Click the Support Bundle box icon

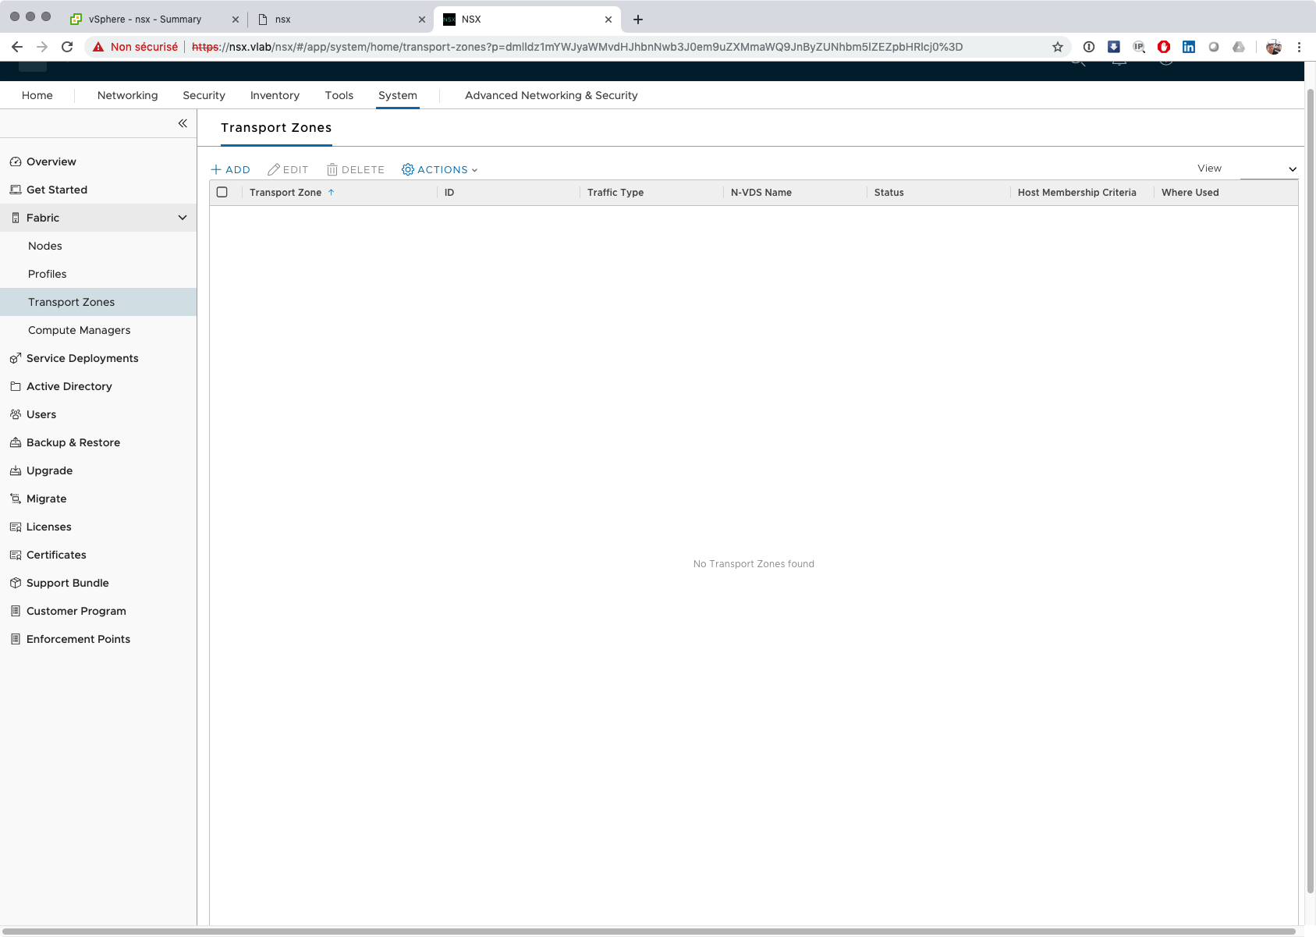pos(15,583)
